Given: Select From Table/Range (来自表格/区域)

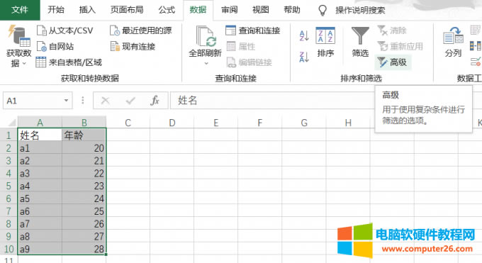Looking at the screenshot, I should (x=69, y=62).
